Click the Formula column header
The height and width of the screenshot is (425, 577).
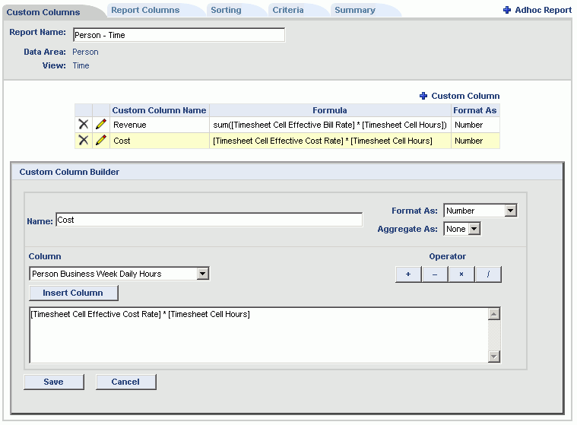tap(330, 110)
